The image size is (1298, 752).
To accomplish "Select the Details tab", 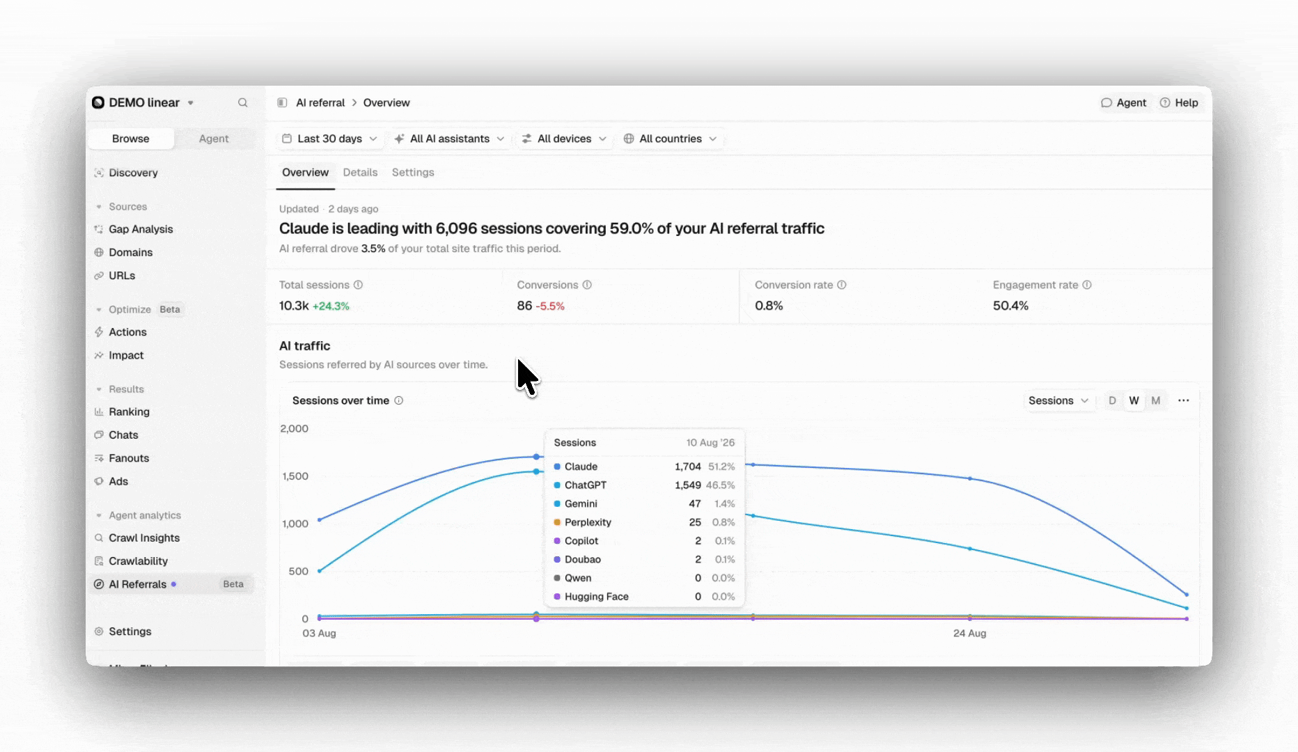I will click(360, 173).
